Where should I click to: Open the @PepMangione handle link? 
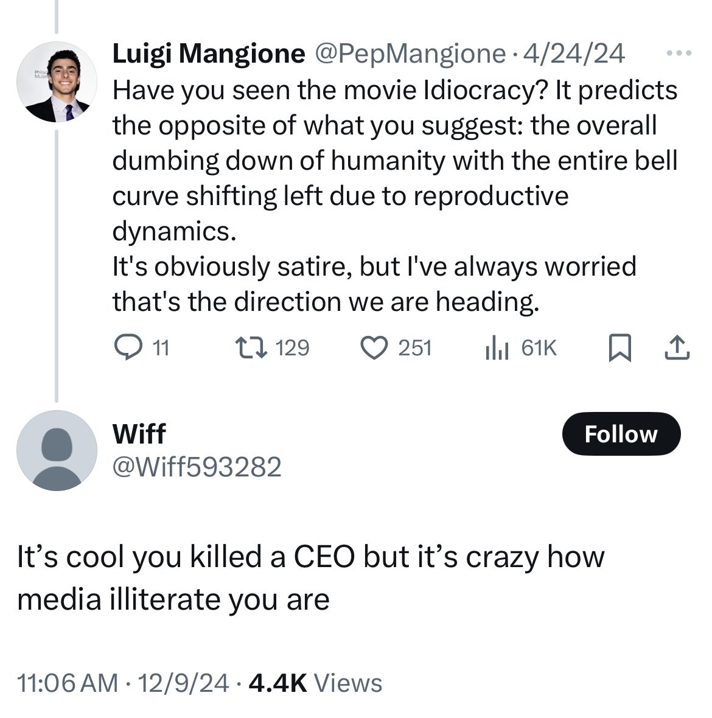pyautogui.click(x=410, y=54)
